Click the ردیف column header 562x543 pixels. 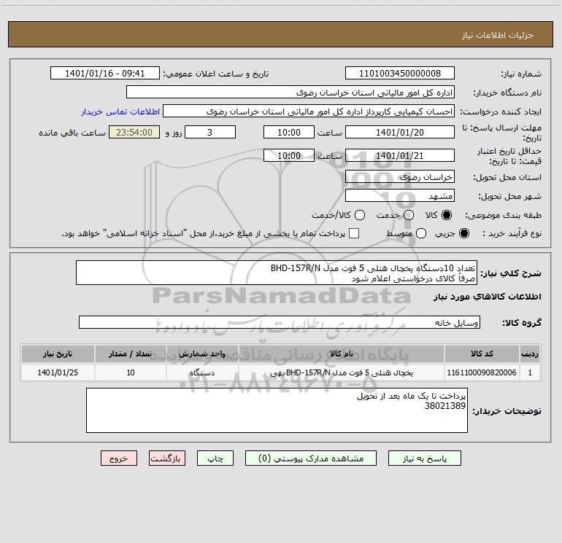pos(530,353)
